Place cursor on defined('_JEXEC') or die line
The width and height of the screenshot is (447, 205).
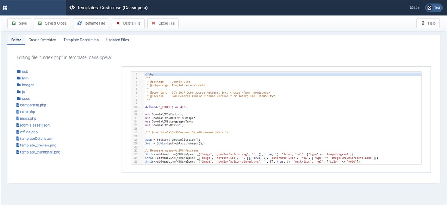pos(166,107)
